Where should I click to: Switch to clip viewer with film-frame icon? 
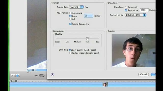(x=13, y=76)
